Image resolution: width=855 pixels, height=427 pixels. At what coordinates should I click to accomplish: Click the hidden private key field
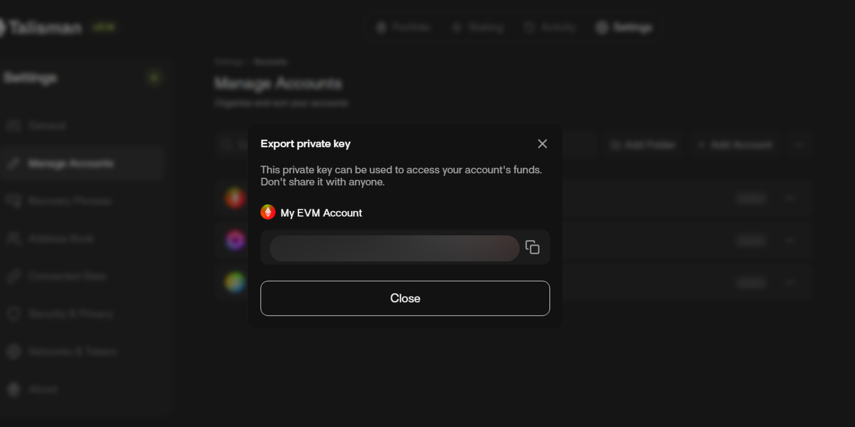click(394, 248)
